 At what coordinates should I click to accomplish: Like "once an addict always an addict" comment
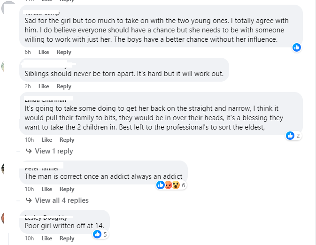coord(46,189)
